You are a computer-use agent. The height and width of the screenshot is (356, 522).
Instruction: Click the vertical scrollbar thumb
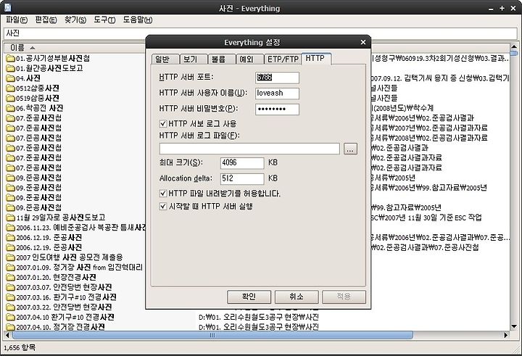coord(514,53)
